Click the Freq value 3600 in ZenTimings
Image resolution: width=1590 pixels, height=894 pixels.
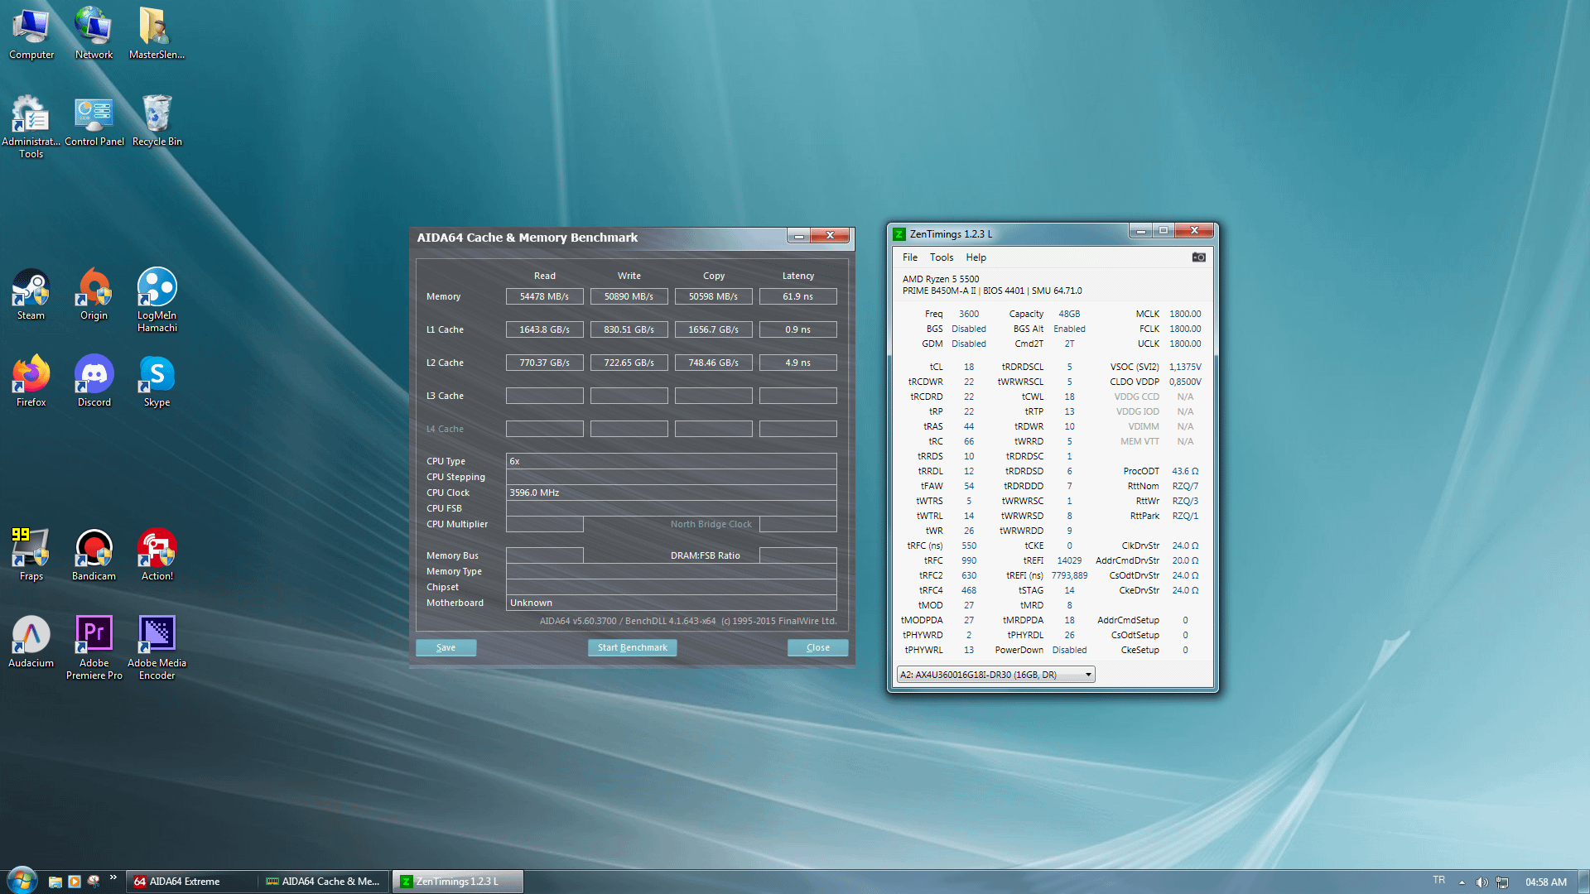tap(969, 314)
